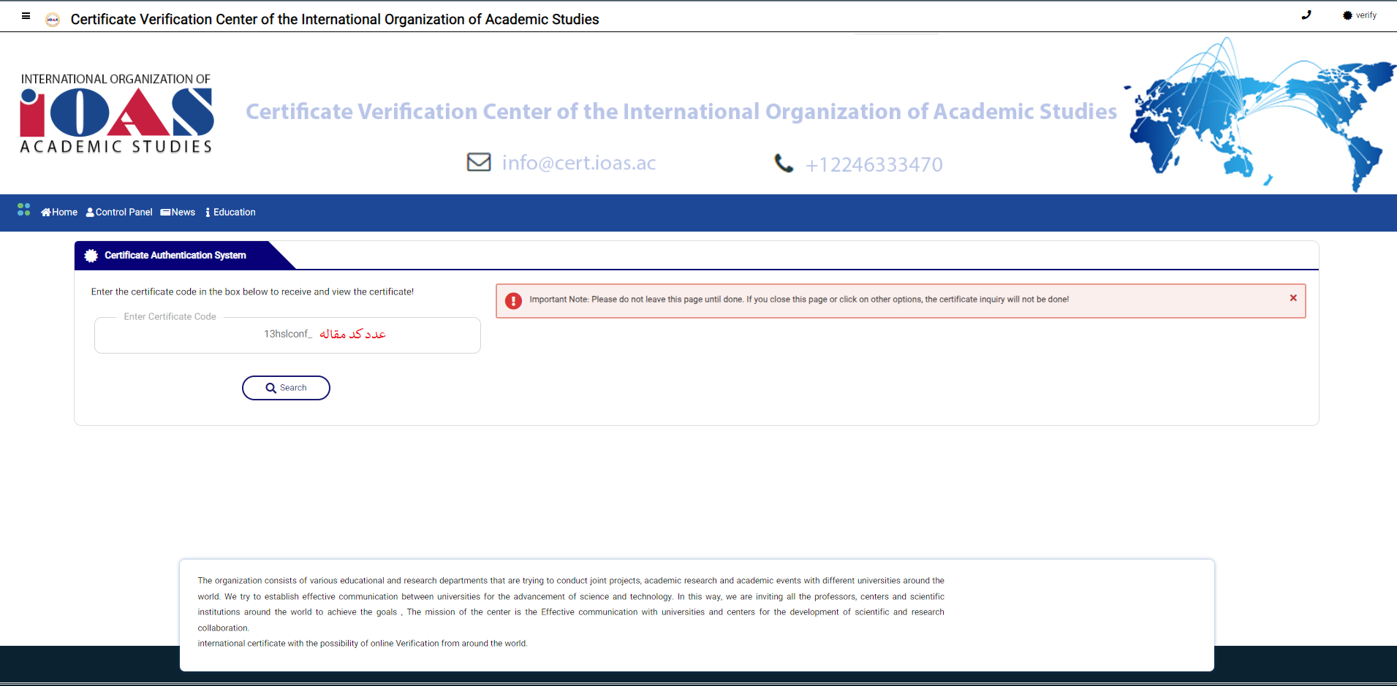The width and height of the screenshot is (1397, 686).
Task: Click the verify gear button
Action: 1359,15
